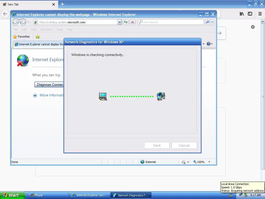Click the Cancel button in Network Diagnostics

point(184,145)
